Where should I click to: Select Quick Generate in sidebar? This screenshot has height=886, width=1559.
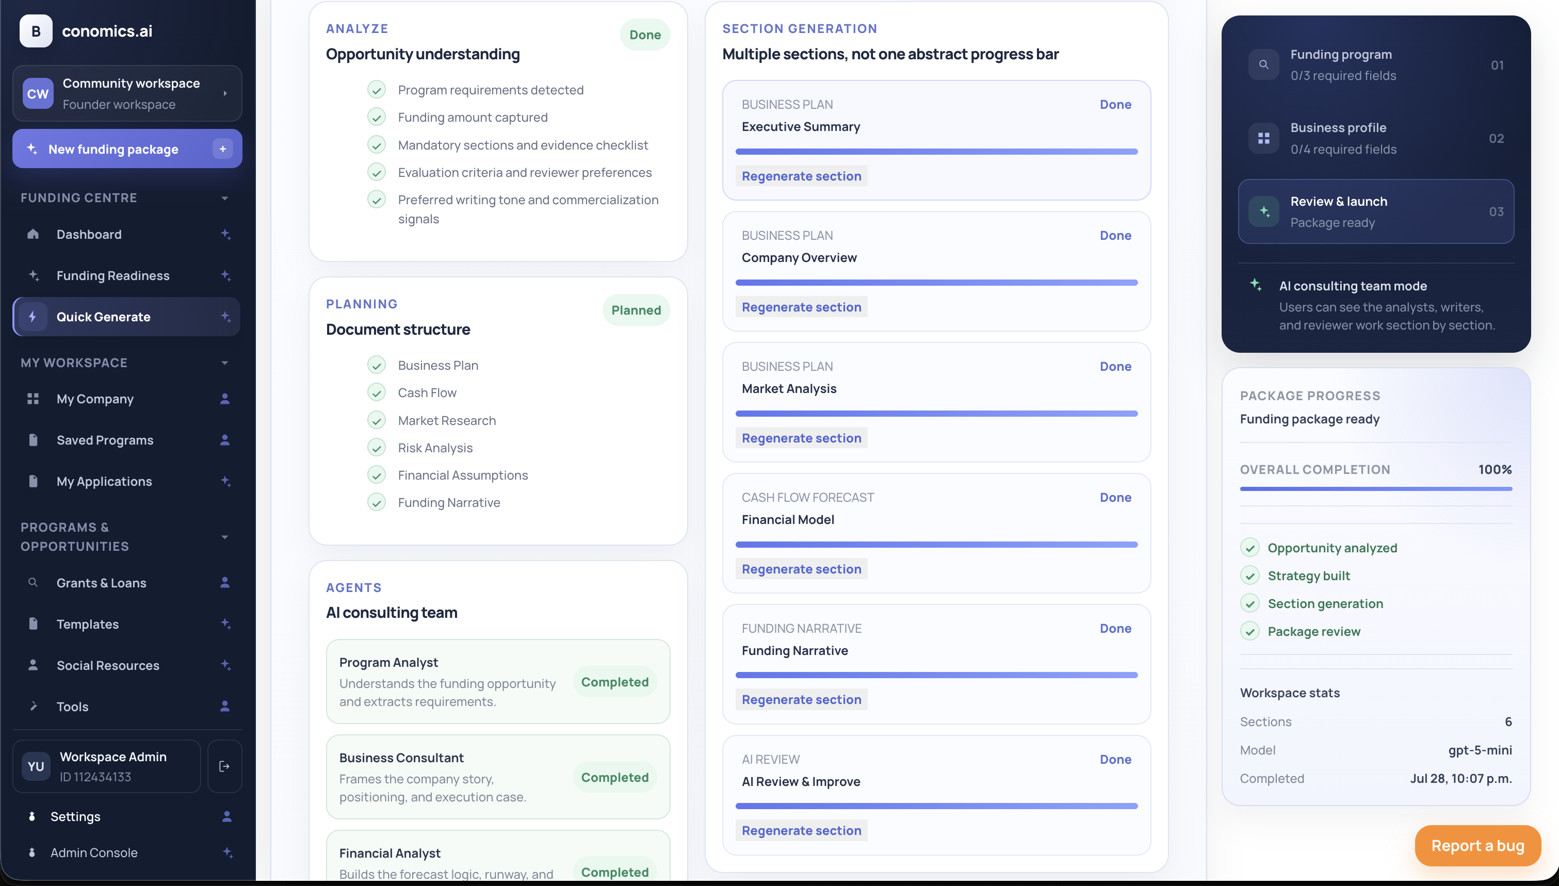126,317
